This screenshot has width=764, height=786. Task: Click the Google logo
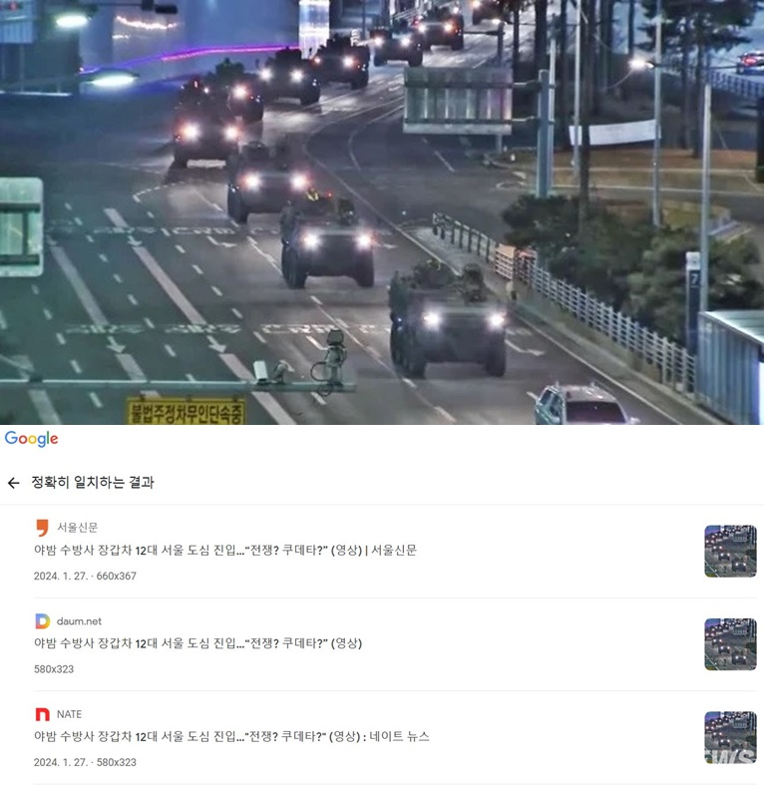[32, 439]
